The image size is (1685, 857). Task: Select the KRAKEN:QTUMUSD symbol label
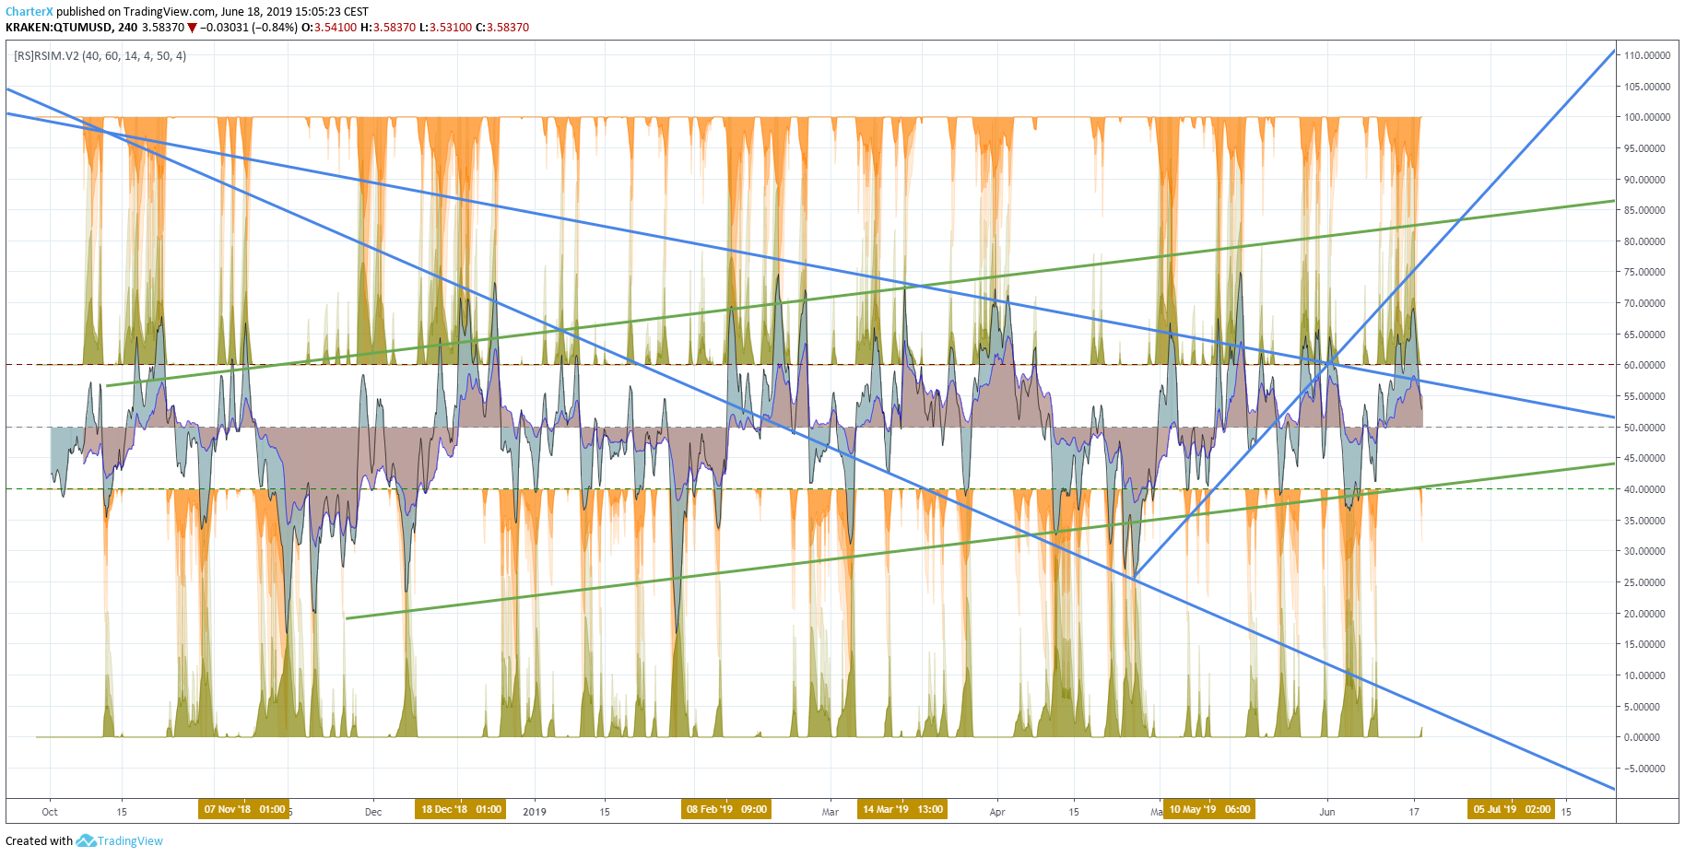pos(59,28)
